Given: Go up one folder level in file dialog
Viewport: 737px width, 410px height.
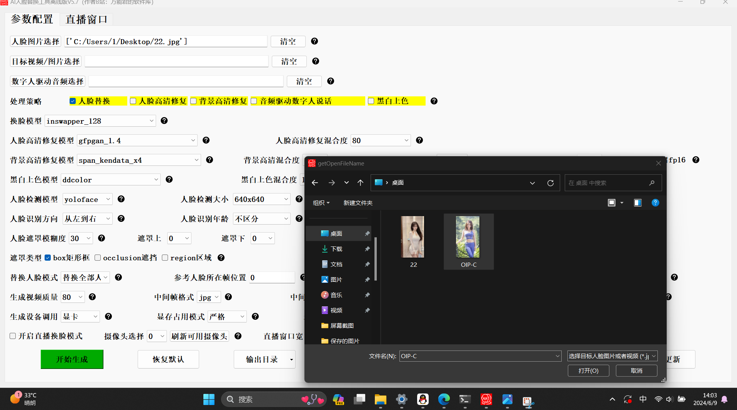Looking at the screenshot, I should click(x=360, y=183).
